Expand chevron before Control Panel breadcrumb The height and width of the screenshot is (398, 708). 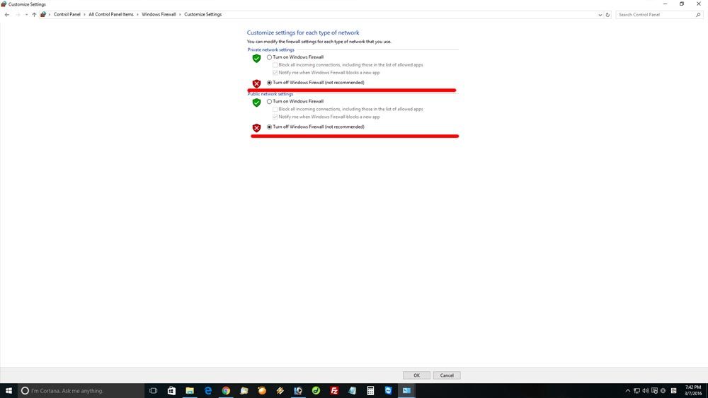(50, 14)
